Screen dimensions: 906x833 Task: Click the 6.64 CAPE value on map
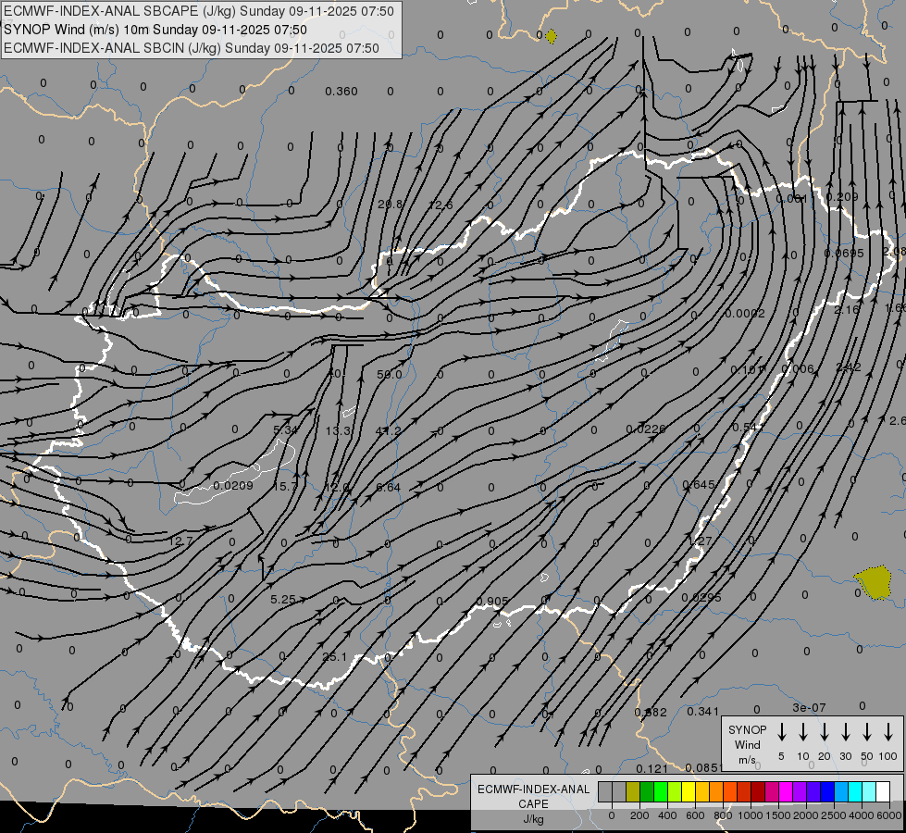click(388, 488)
